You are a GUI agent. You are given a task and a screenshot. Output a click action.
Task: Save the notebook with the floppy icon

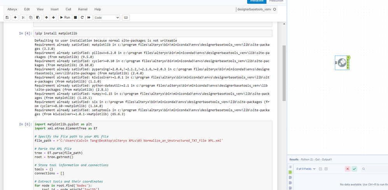coord(7,18)
